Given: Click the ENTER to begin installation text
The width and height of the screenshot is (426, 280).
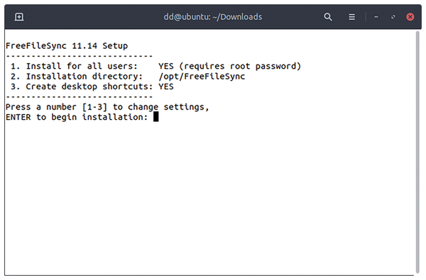Looking at the screenshot, I should coord(77,117).
